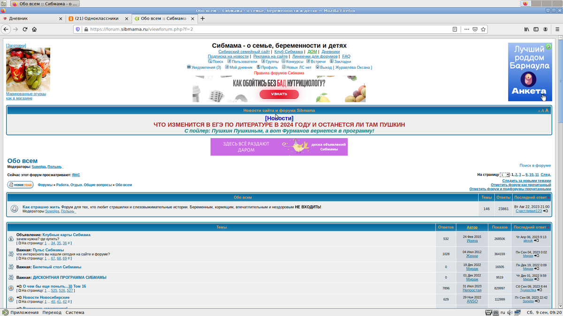Click the След. next page link
The height and width of the screenshot is (316, 563).
point(546,175)
